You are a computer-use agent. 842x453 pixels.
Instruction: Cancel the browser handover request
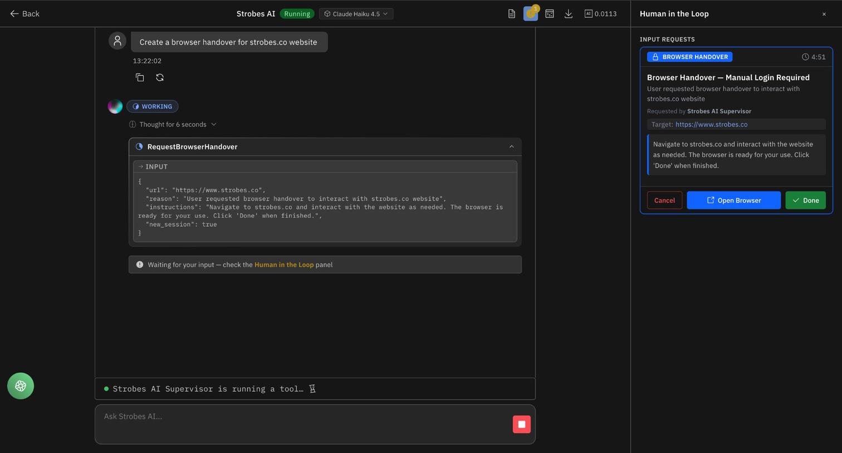664,201
